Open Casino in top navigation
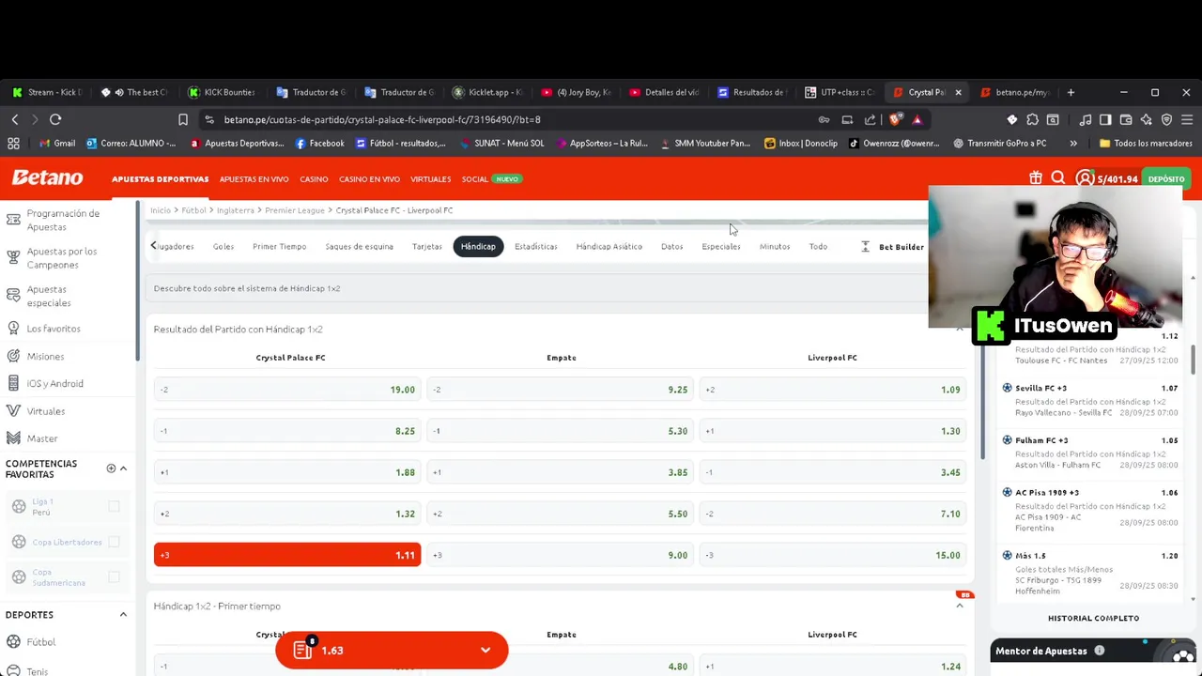This screenshot has width=1202, height=676. tap(314, 179)
